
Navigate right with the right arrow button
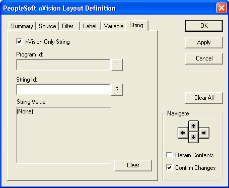[204, 133]
